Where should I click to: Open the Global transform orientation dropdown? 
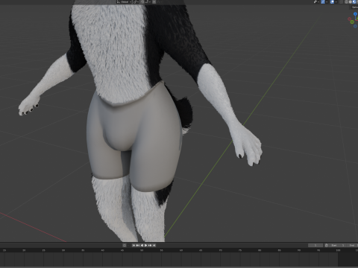[x=124, y=1]
